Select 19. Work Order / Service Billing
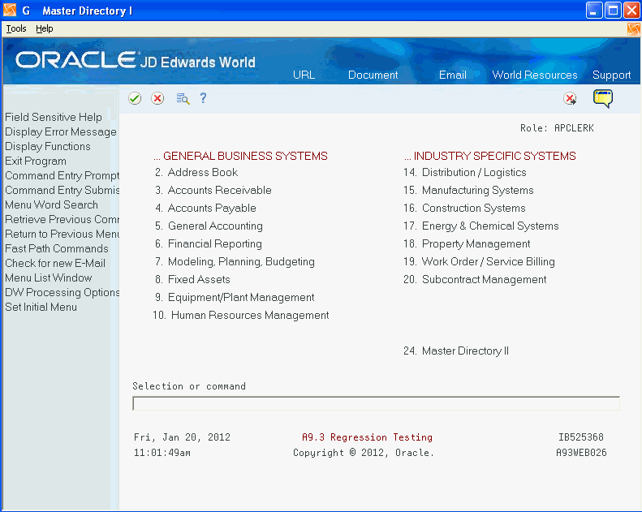642x512 pixels. pos(479,262)
